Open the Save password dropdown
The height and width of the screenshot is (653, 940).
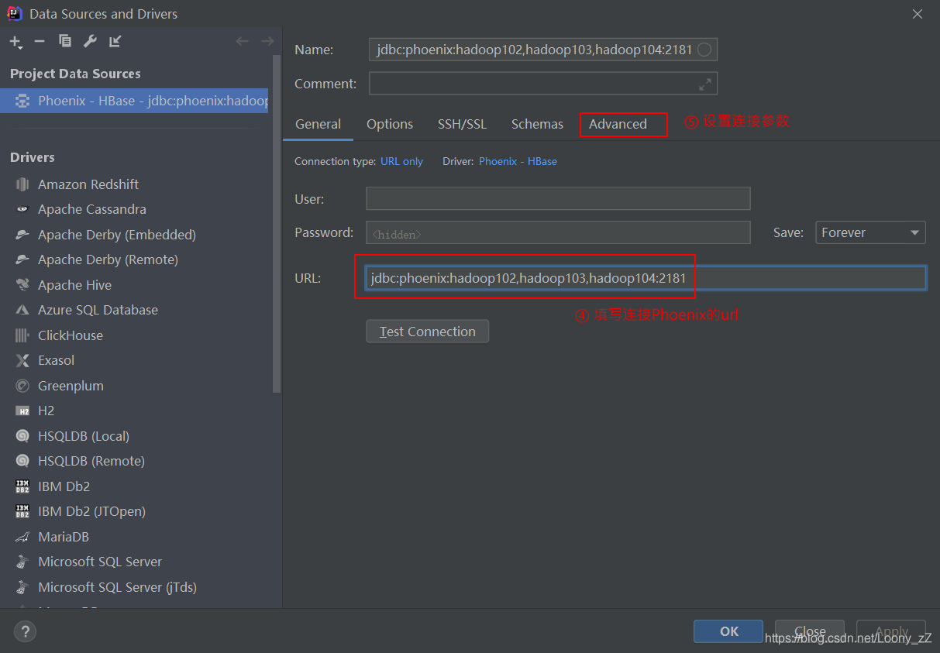pyautogui.click(x=870, y=232)
